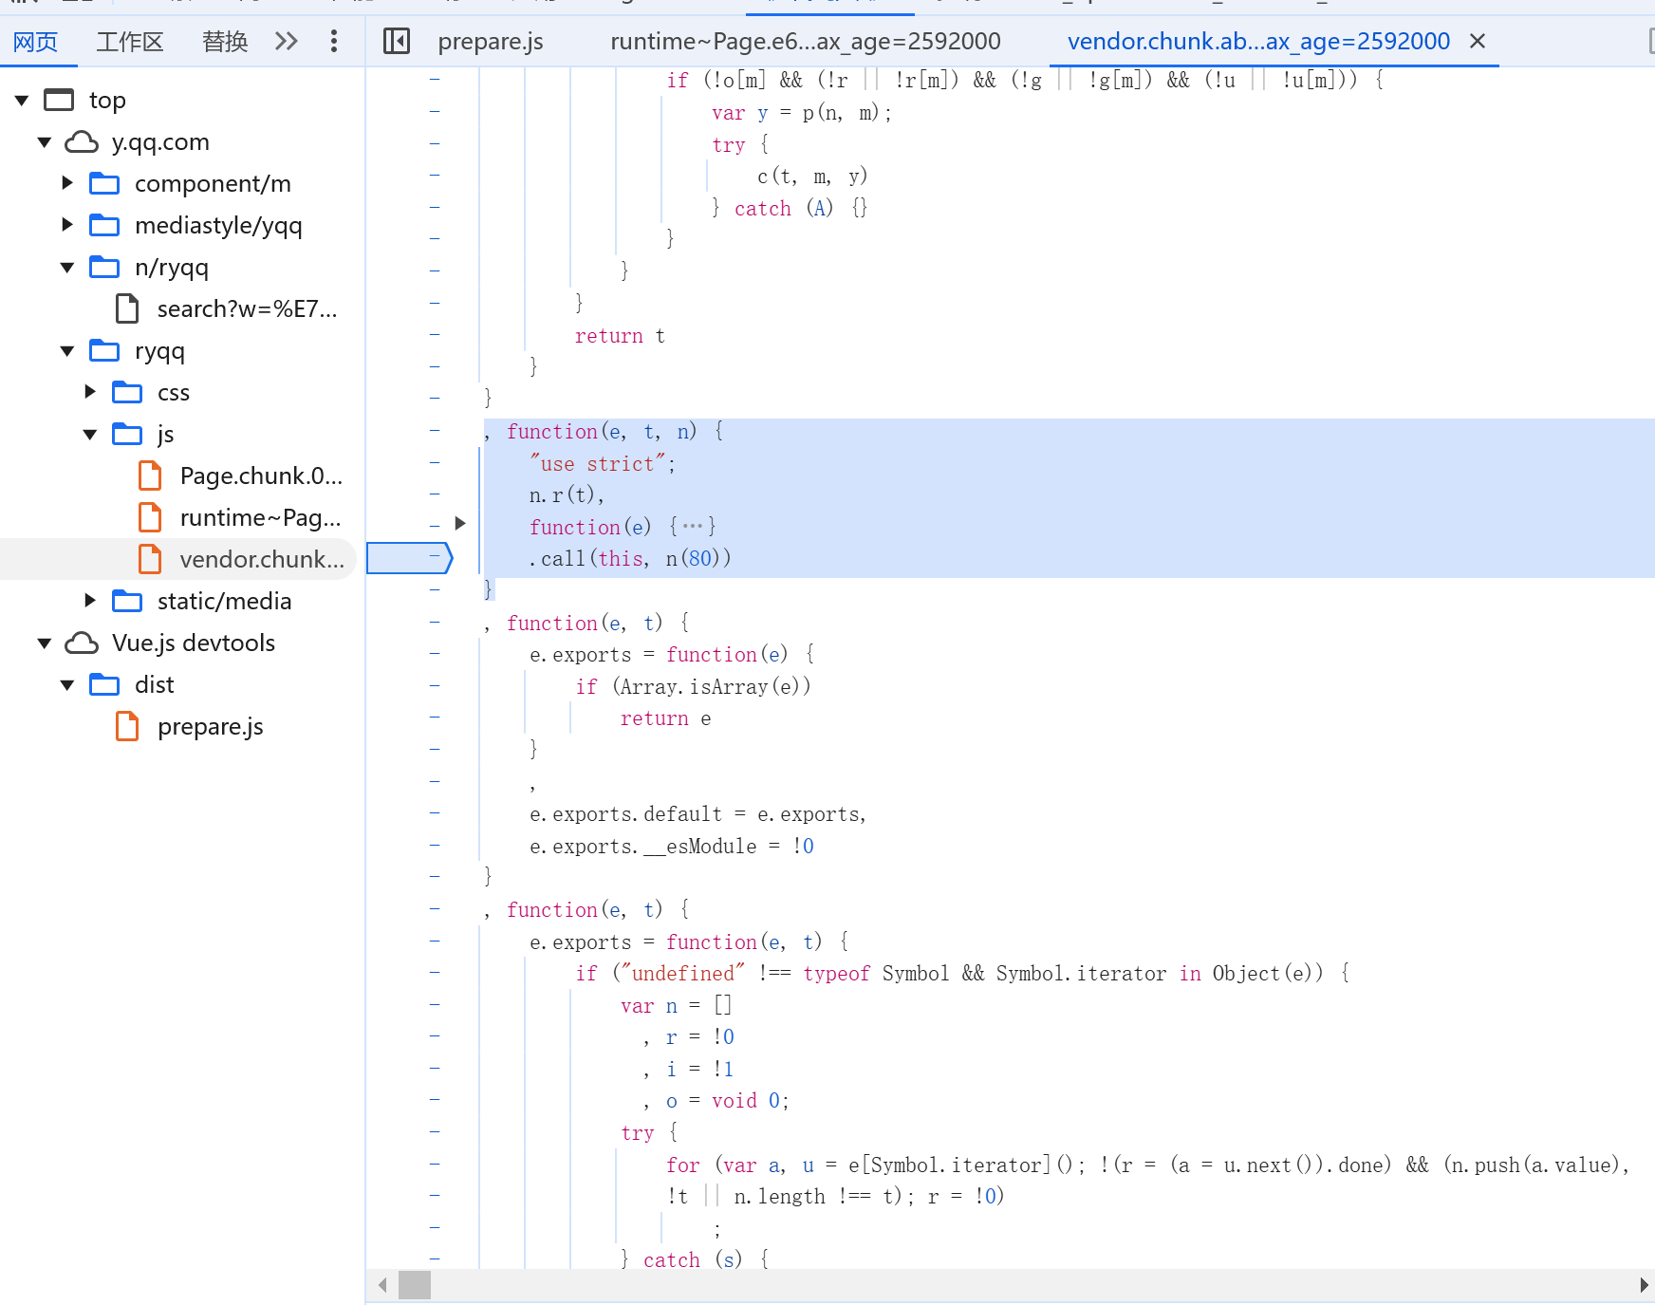Screen dimensions: 1655x1305
Task: Open Page.chunk.0... in the file tree
Action: (261, 475)
